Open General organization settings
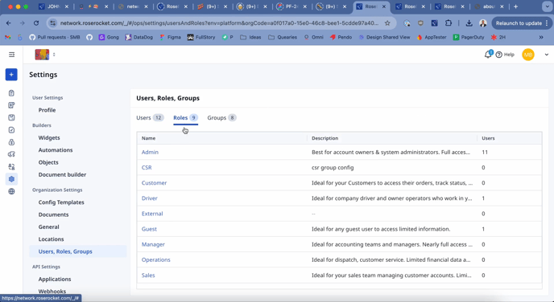Image resolution: width=554 pixels, height=302 pixels. [49, 227]
